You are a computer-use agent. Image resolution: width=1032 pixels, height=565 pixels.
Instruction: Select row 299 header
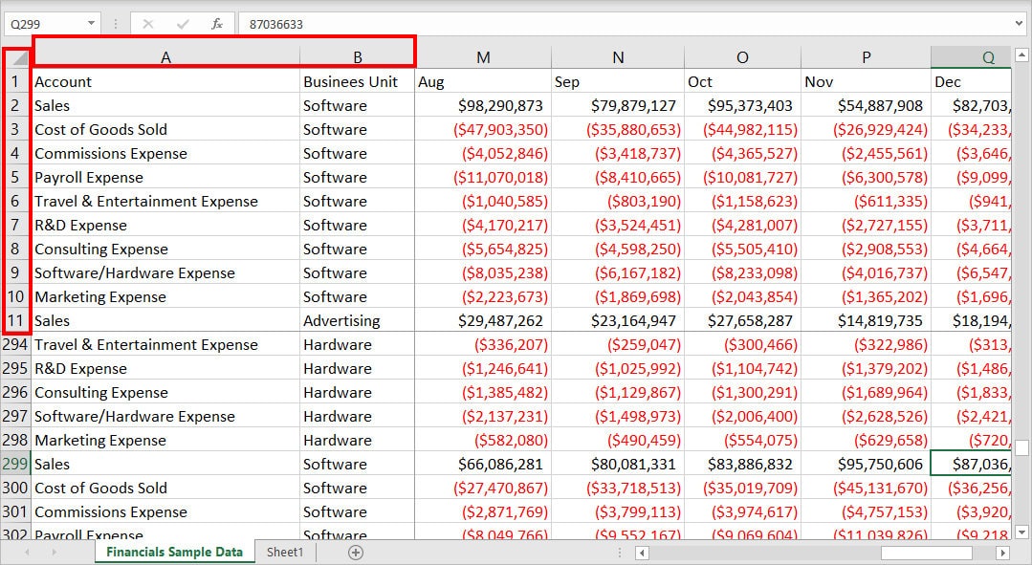pyautogui.click(x=16, y=464)
